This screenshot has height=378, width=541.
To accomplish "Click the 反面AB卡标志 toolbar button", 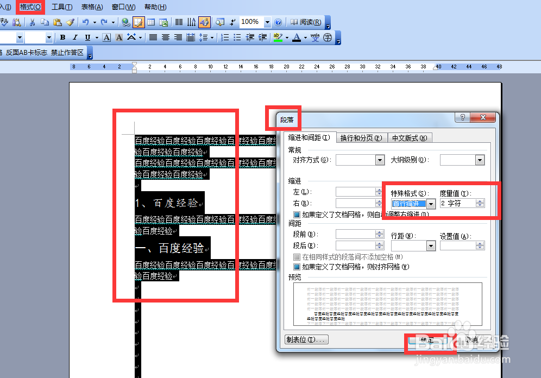I will [26, 53].
